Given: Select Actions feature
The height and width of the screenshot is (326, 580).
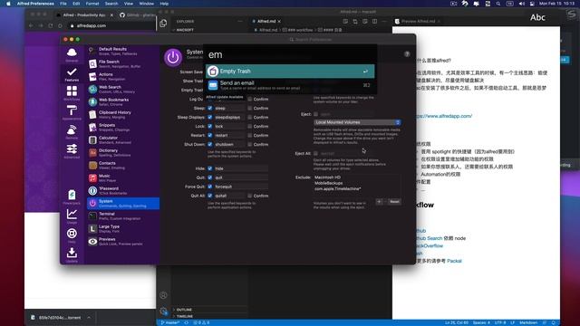Looking at the screenshot, I should coord(123,76).
